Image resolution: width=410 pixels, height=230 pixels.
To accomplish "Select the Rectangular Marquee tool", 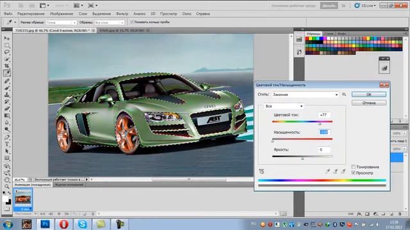I will tap(7, 45).
